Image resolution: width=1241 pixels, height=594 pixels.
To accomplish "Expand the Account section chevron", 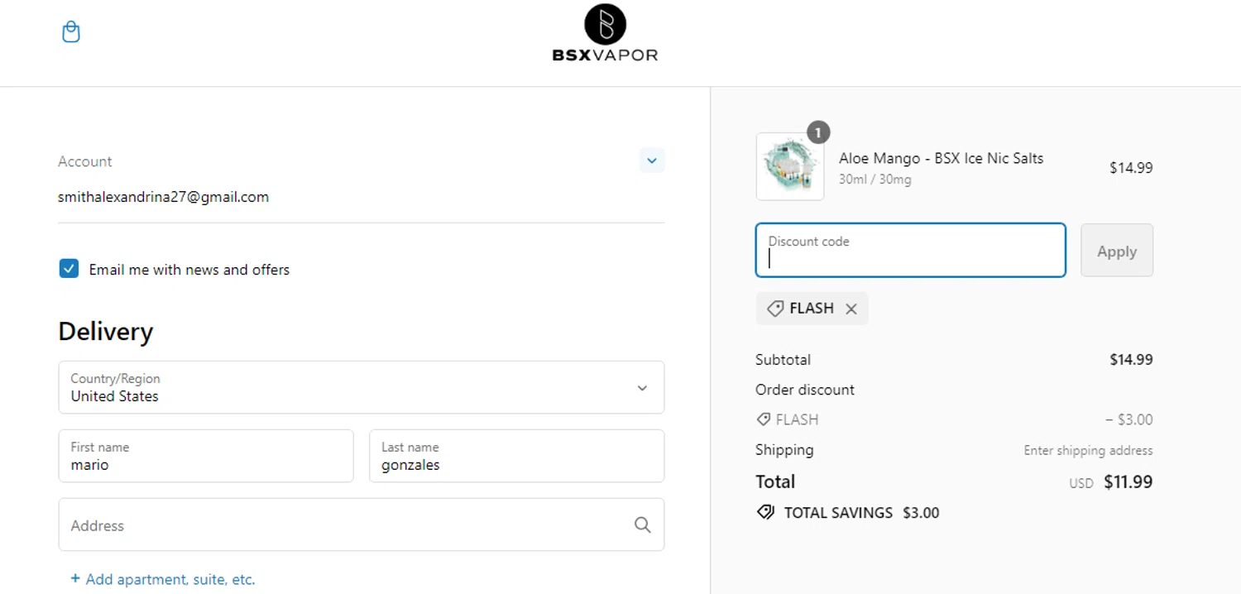I will point(652,160).
